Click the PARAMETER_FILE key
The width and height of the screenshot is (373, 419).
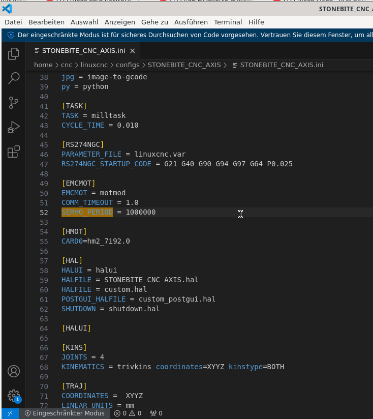pos(91,154)
